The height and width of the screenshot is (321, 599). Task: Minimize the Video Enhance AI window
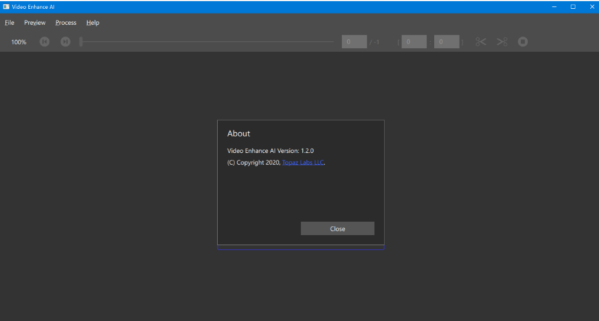click(x=554, y=7)
